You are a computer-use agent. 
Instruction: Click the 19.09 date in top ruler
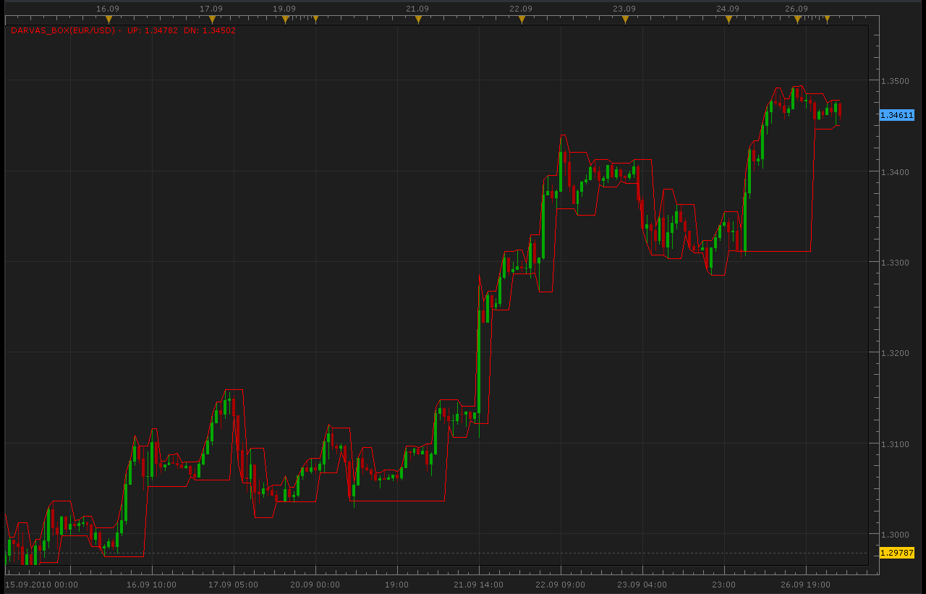(x=284, y=9)
